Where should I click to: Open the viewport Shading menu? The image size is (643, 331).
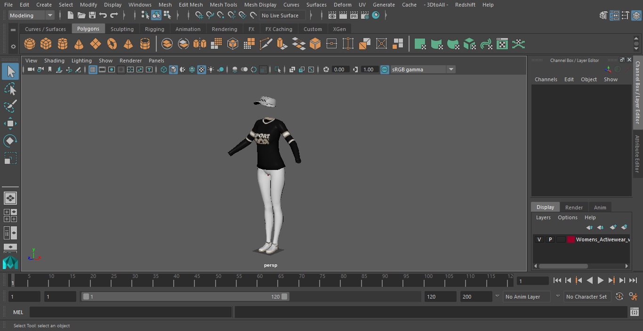[54, 61]
